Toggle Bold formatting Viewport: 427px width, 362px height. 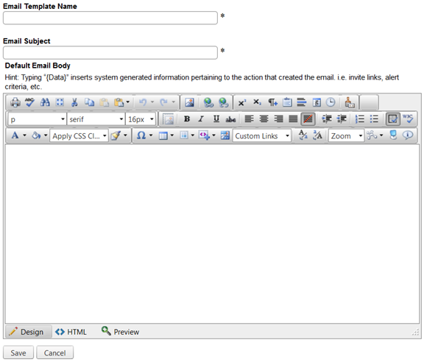[187, 119]
